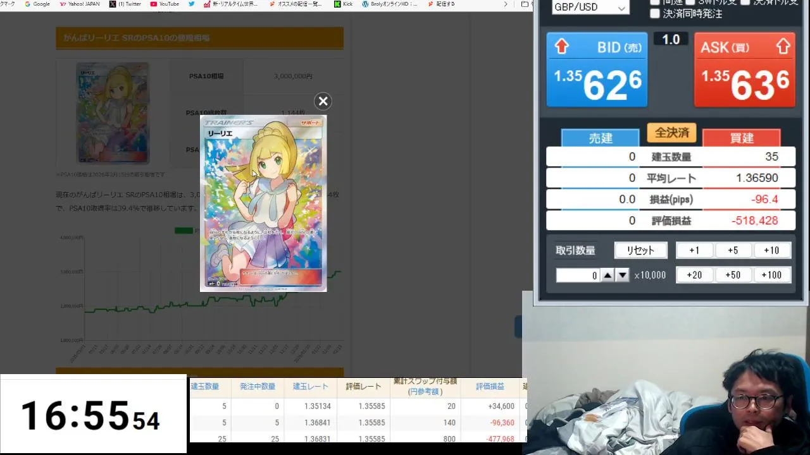
Task: Expand the bookmarks overflow chevron
Action: pos(505,4)
